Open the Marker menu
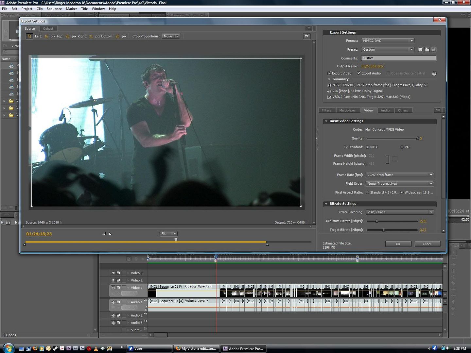This screenshot has height=353, width=471. pos(71,9)
